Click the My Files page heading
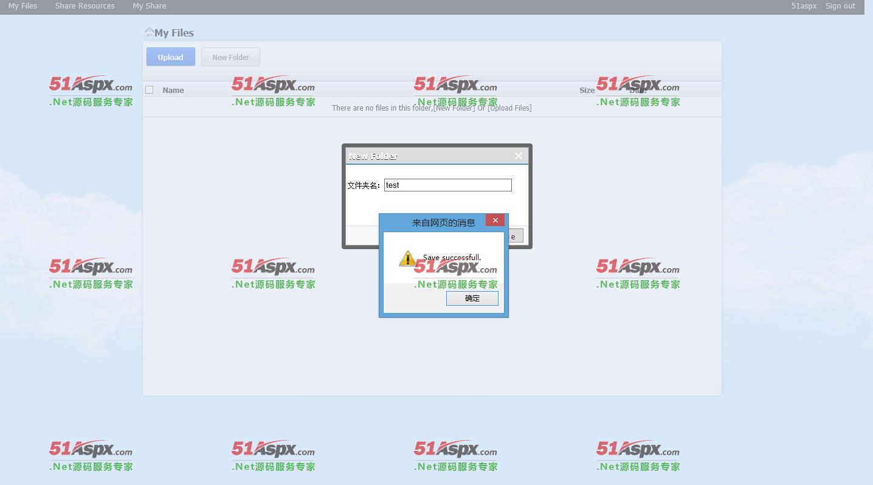This screenshot has width=873, height=485. (x=174, y=33)
